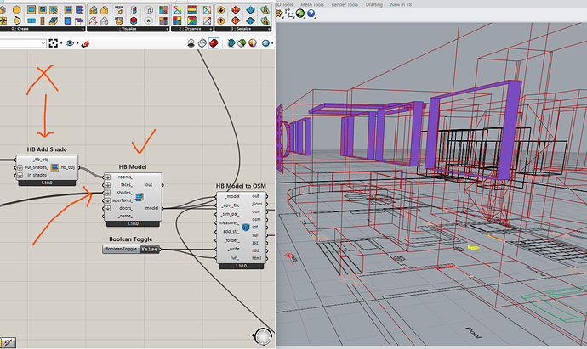Screen dimensions: 587x349
Task: Switch to the Drafting tab in Rhino
Action: [374, 4]
